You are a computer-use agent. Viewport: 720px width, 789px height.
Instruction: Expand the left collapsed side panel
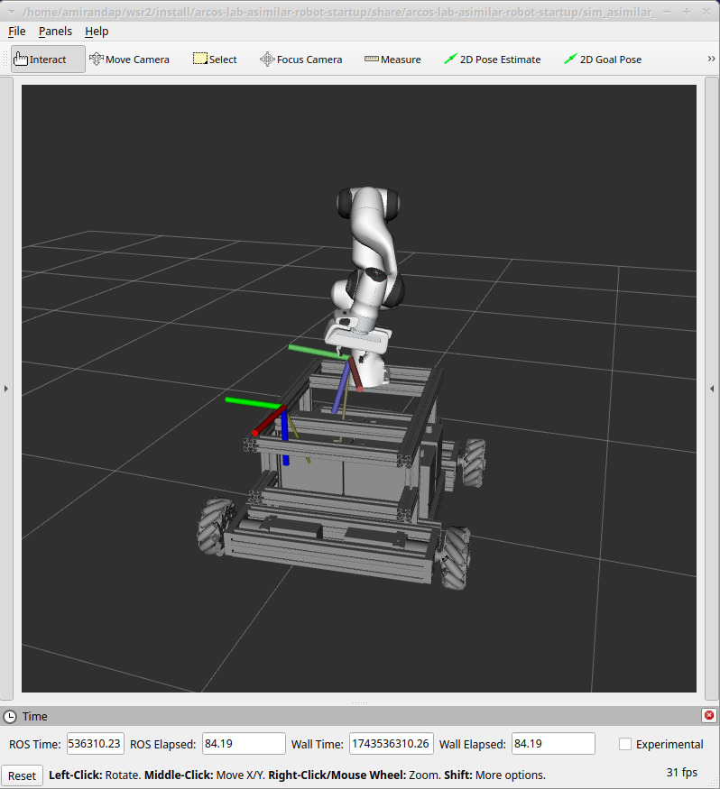coord(5,389)
